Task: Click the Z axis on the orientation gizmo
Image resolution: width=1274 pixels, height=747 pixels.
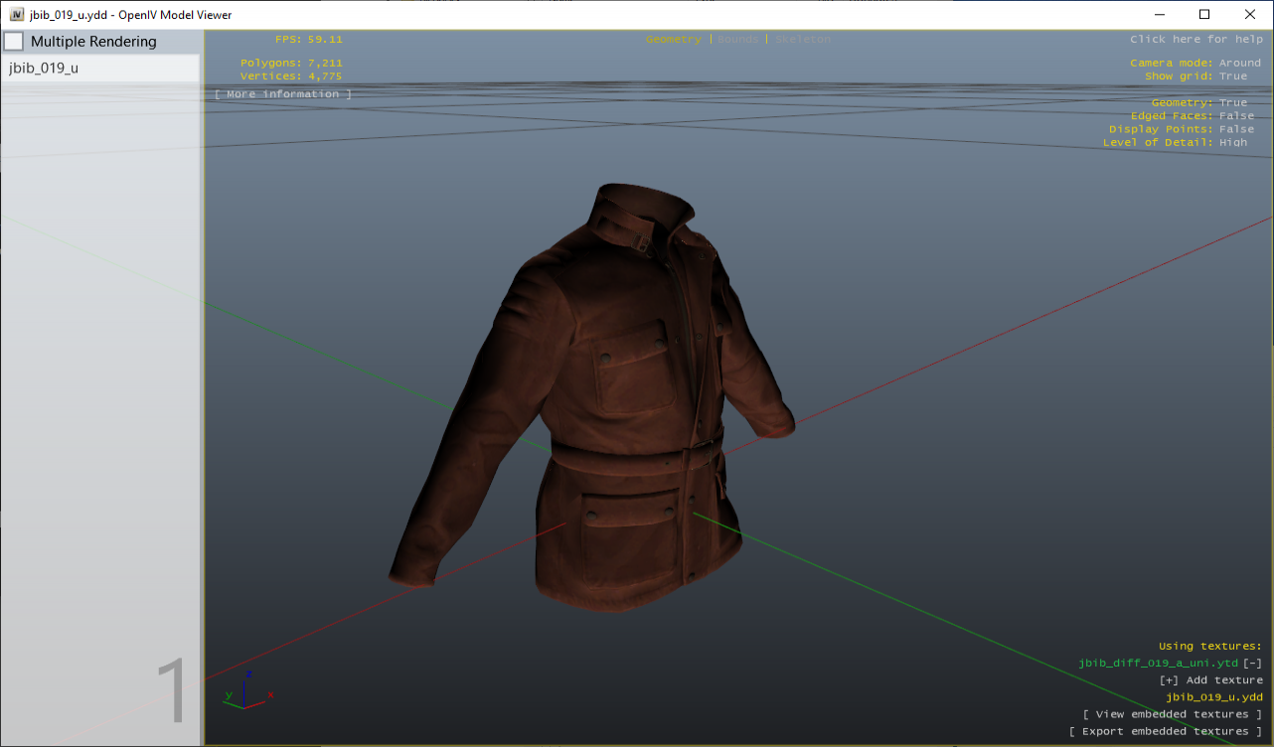Action: [x=249, y=672]
